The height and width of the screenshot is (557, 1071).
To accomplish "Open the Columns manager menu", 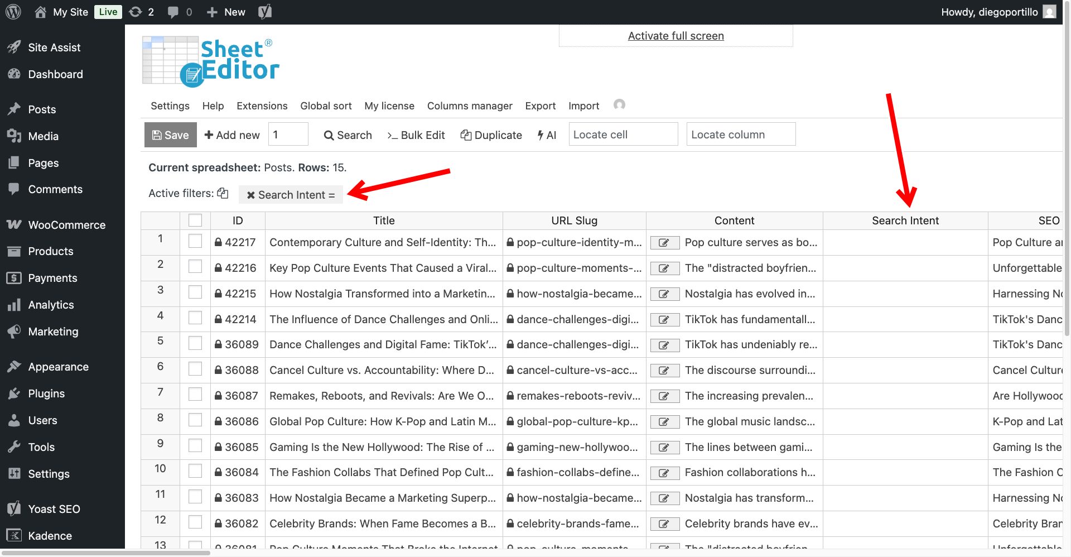I will click(470, 105).
